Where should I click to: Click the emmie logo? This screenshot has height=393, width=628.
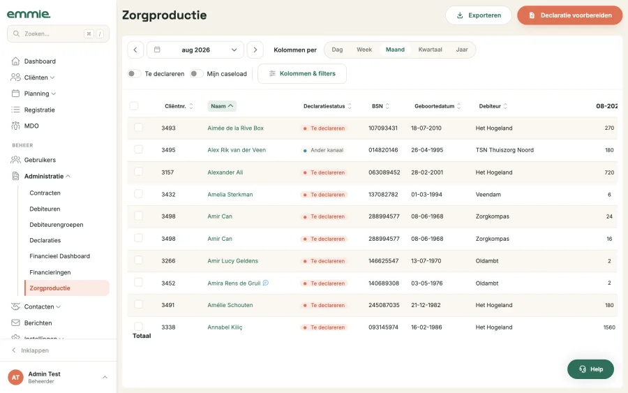(29, 14)
